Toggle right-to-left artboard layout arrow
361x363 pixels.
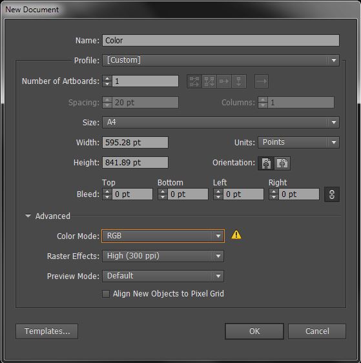coord(262,81)
